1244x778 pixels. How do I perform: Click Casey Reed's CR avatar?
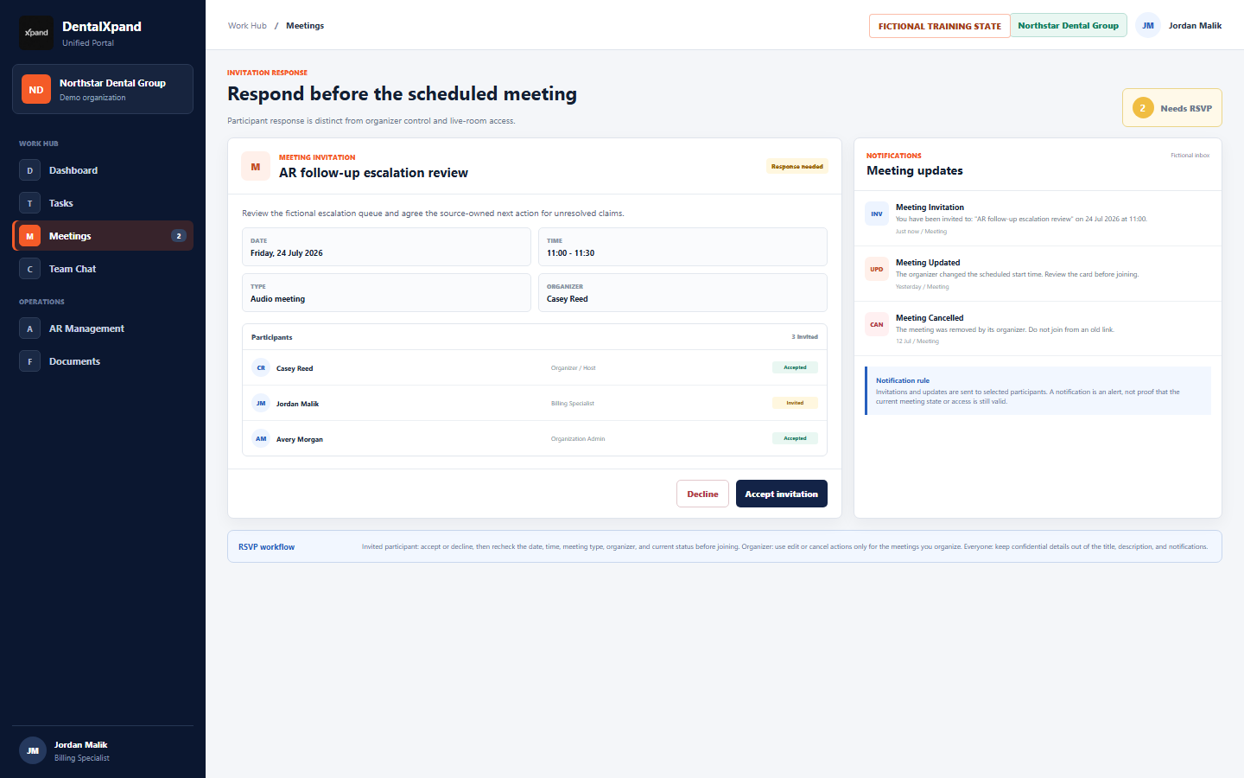tap(261, 367)
